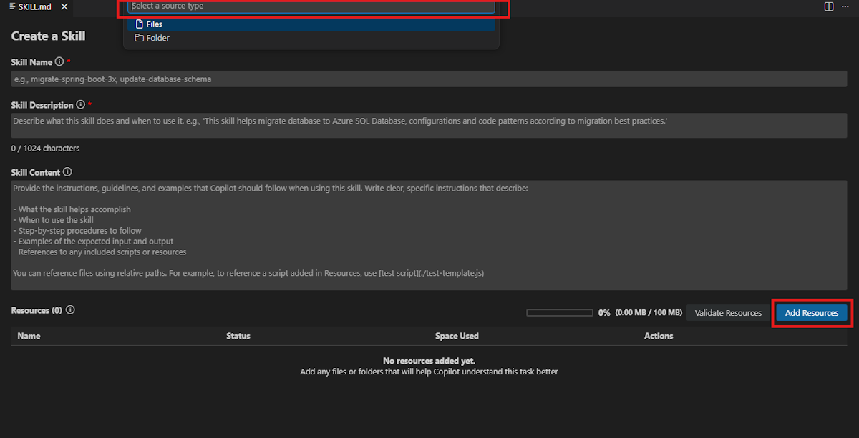Click the Skill Description info icon

click(x=81, y=105)
